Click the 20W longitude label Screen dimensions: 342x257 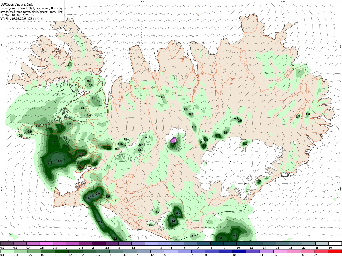(142, 1)
